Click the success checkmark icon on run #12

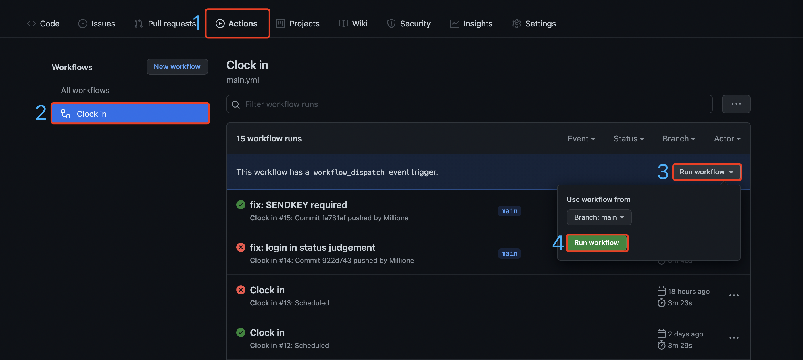(240, 333)
